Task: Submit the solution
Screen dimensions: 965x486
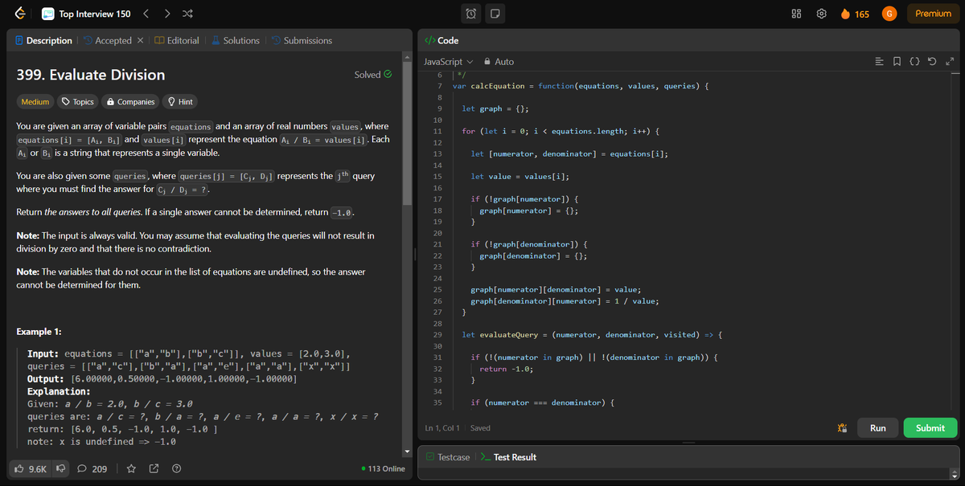Action: point(930,428)
